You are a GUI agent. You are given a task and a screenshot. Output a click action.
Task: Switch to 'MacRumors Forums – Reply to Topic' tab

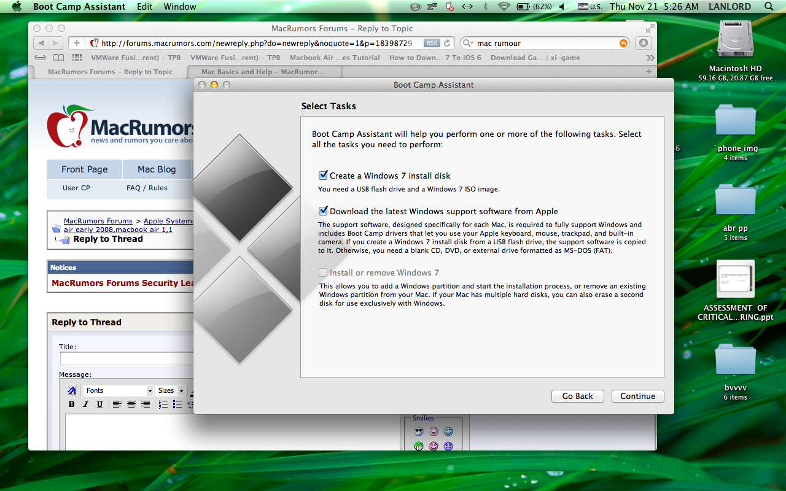pos(111,72)
